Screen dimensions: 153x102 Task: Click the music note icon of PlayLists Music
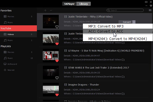[5, 58]
